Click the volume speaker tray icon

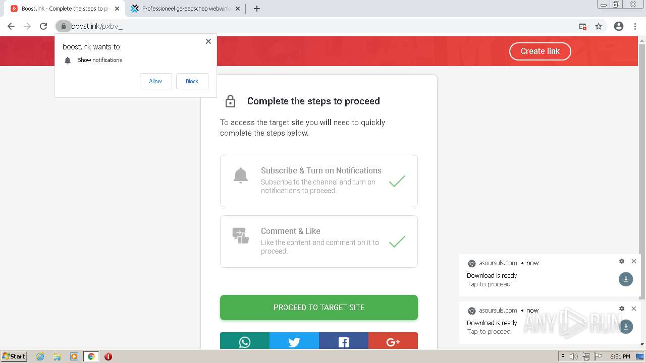[x=574, y=356]
